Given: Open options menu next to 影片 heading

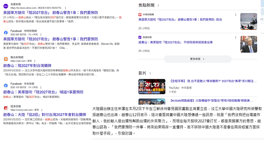Looking at the screenshot, I should pos(150,73).
